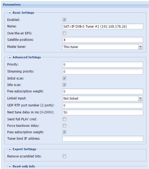Collapse the Expert Settings section
This screenshot has height=169, width=149.
(x=10, y=149)
